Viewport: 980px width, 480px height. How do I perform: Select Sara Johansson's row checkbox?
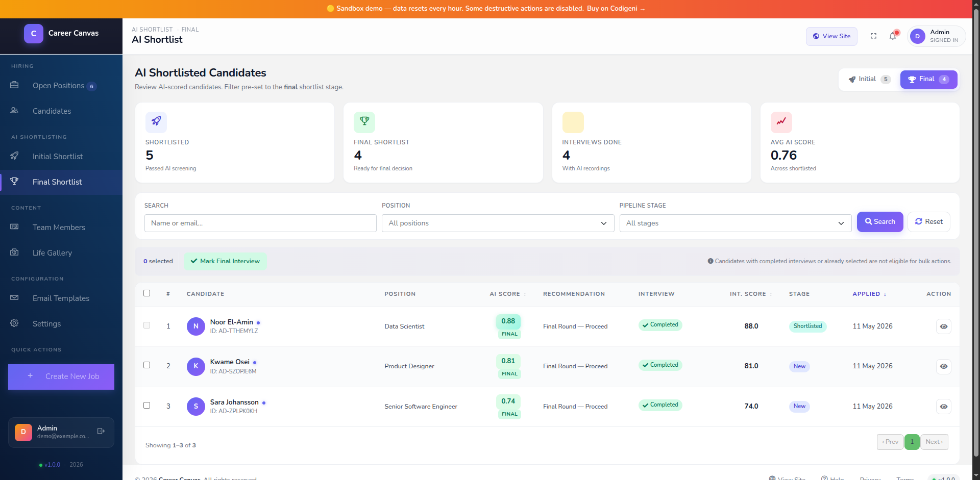coord(147,406)
